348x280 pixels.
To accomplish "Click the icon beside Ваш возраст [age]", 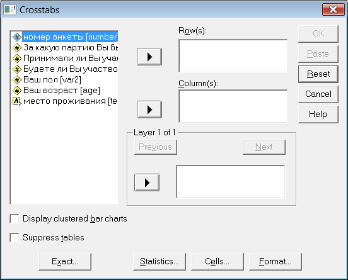I will 17,91.
